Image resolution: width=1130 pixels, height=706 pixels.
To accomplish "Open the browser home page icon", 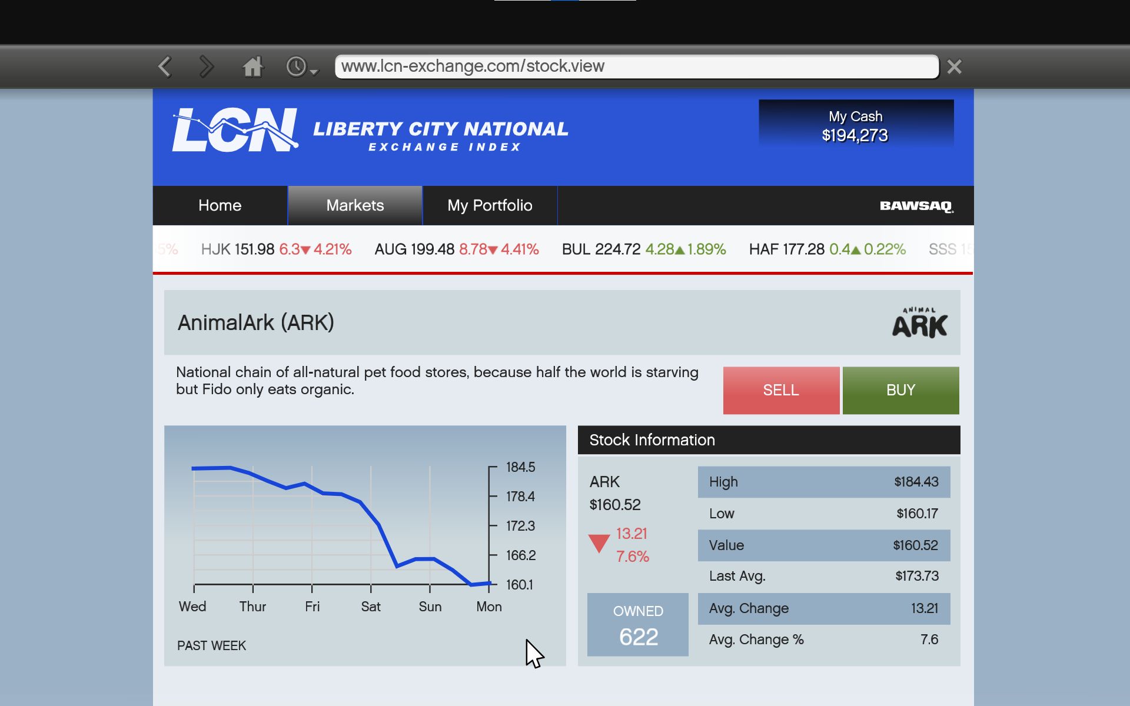I will pos(253,66).
